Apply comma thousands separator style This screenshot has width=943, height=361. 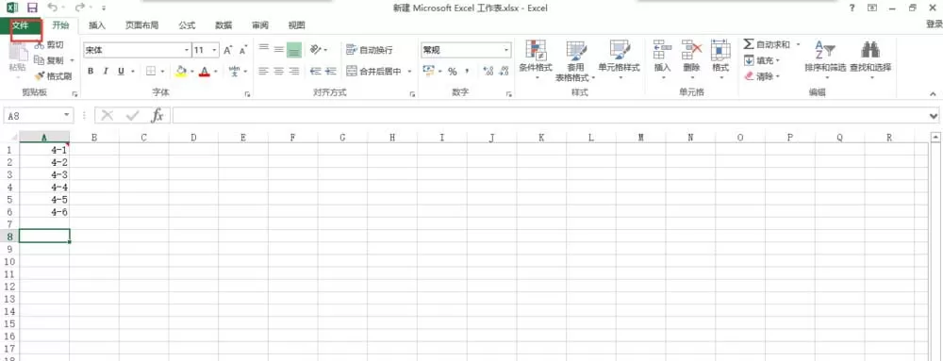467,72
